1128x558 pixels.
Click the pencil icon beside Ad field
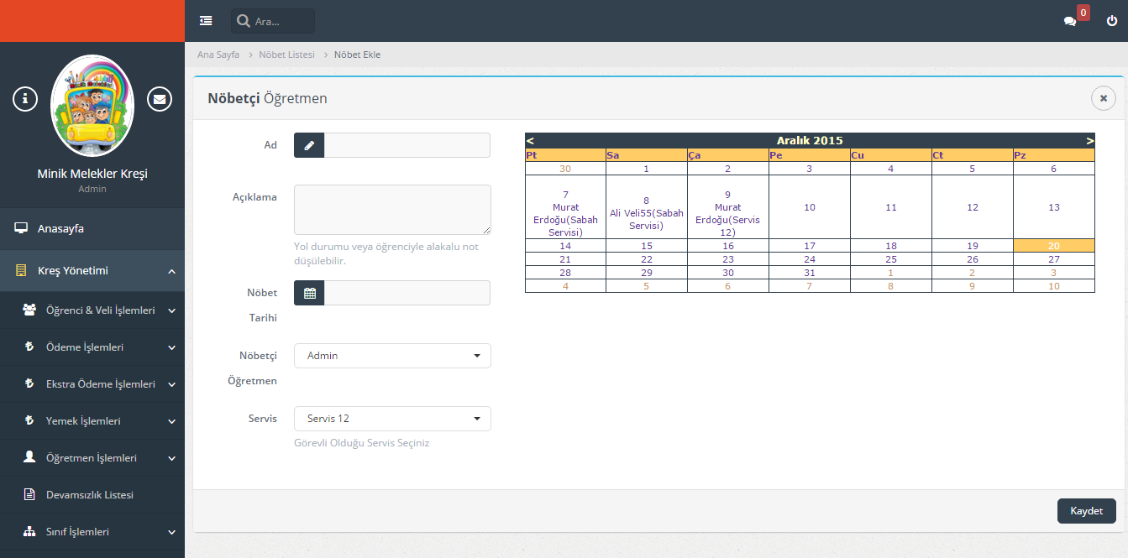point(309,145)
